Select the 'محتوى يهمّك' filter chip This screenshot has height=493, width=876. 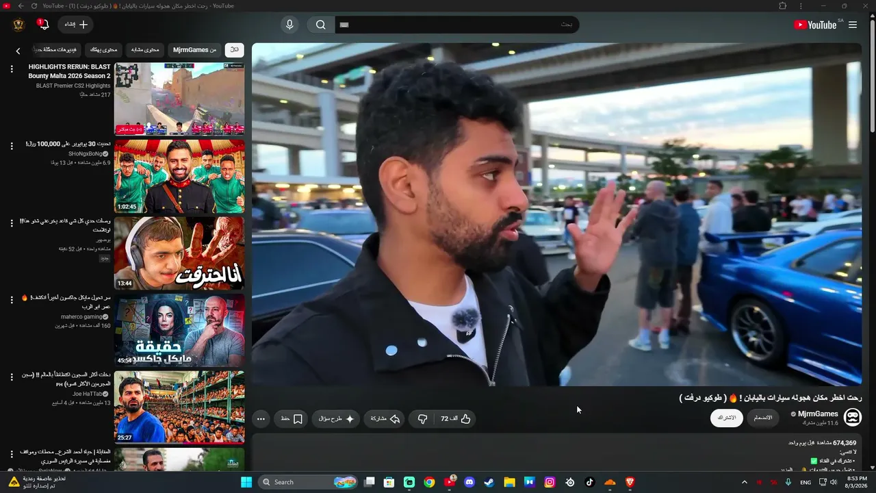coord(104,50)
